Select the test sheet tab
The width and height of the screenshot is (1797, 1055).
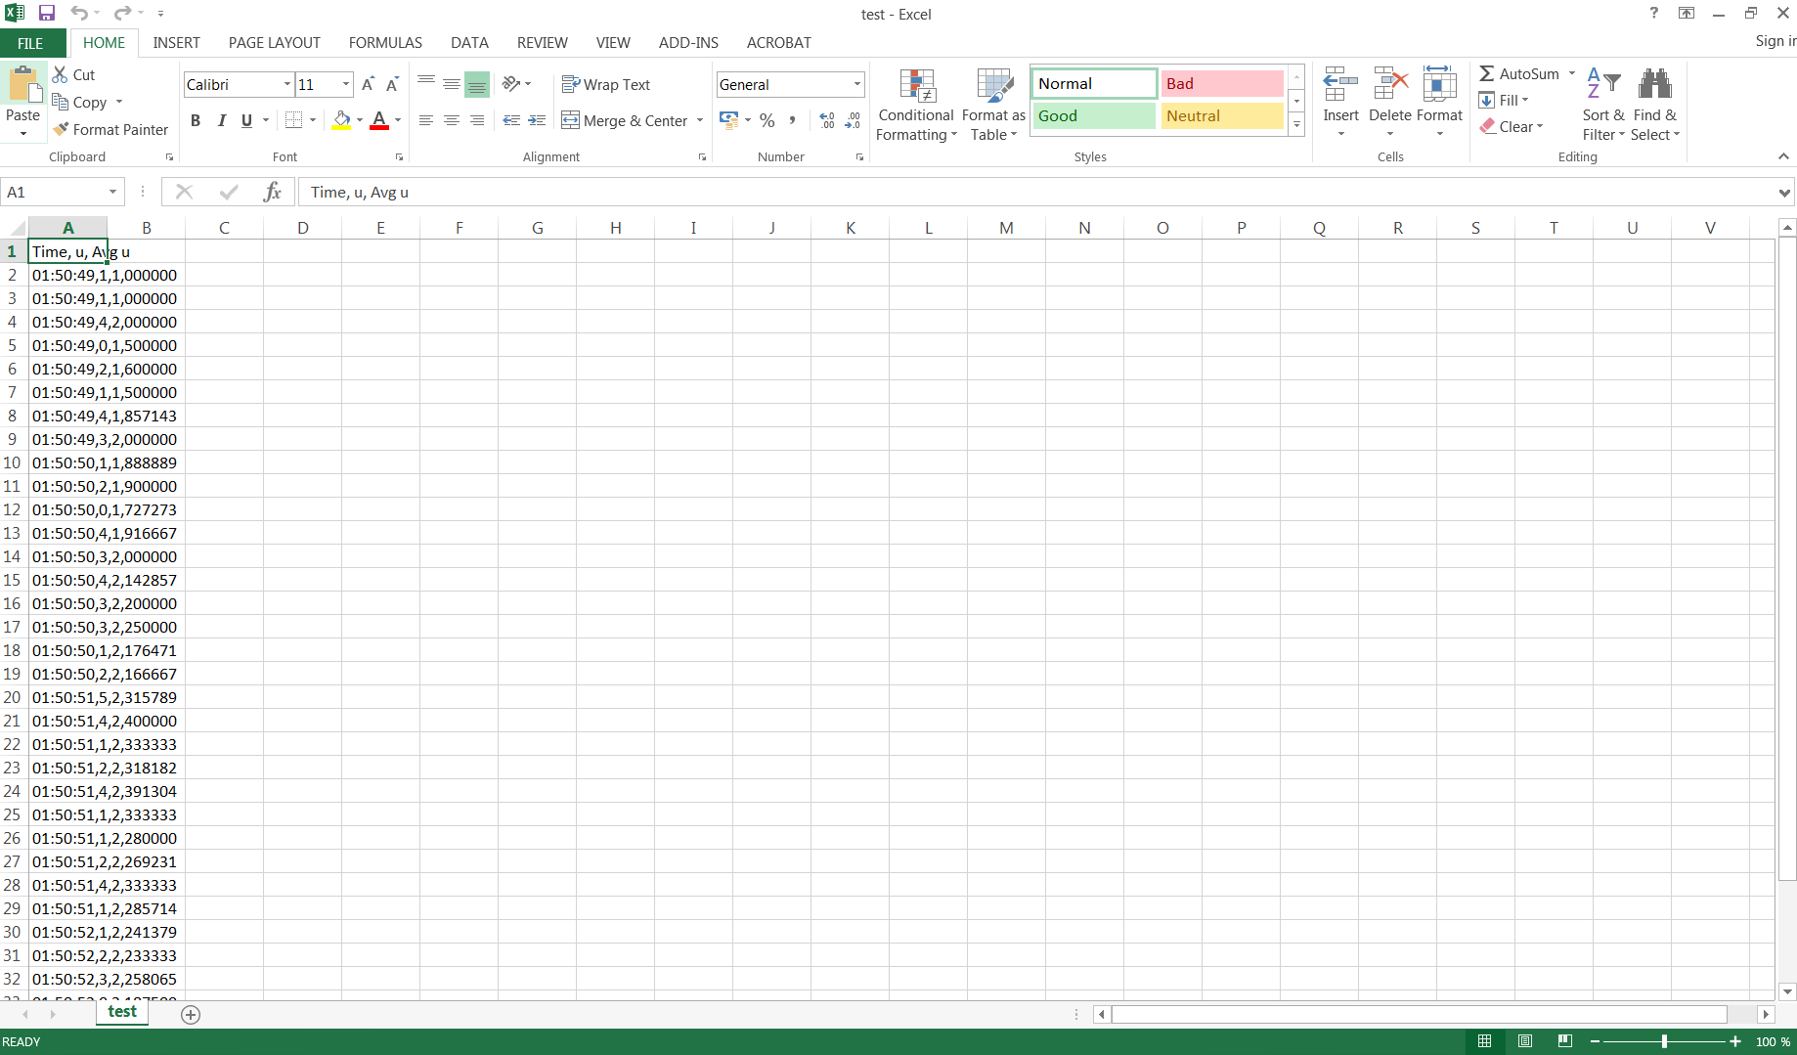(122, 1012)
